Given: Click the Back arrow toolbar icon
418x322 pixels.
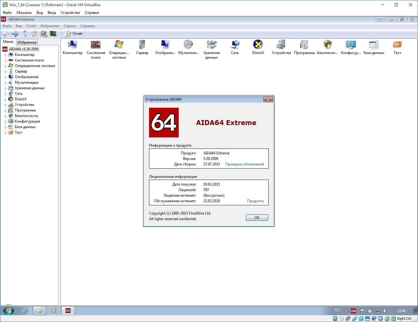Looking at the screenshot, I should (6, 34).
